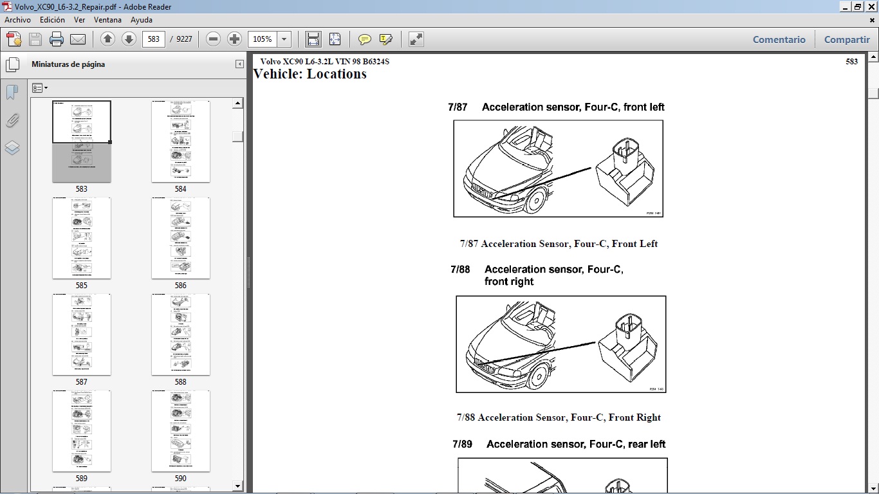Click the 7/88 front right sensor diagram
Viewport: 879px width, 494px height.
pos(560,344)
